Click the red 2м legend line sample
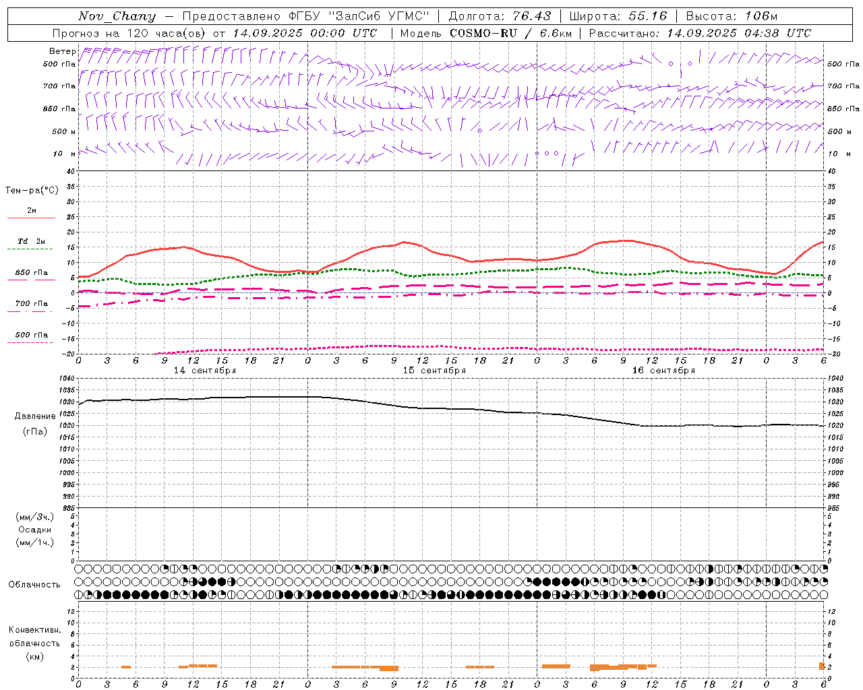 [x=31, y=218]
